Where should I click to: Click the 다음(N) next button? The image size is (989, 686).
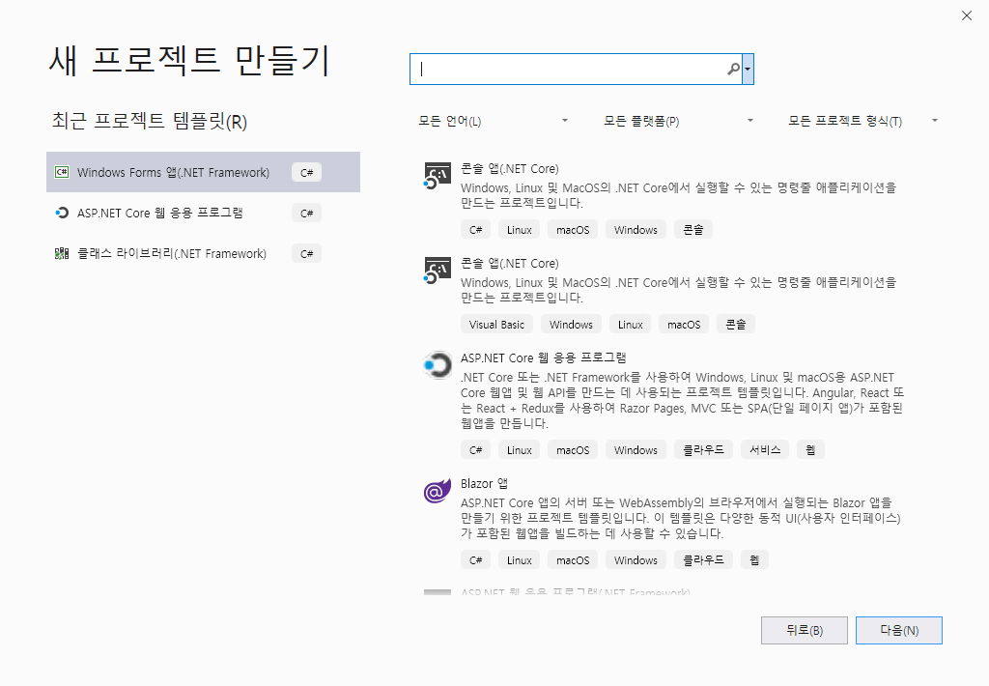(x=899, y=631)
